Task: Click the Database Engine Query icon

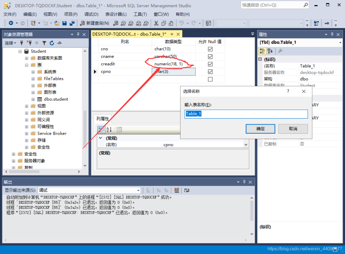Action: (116, 23)
